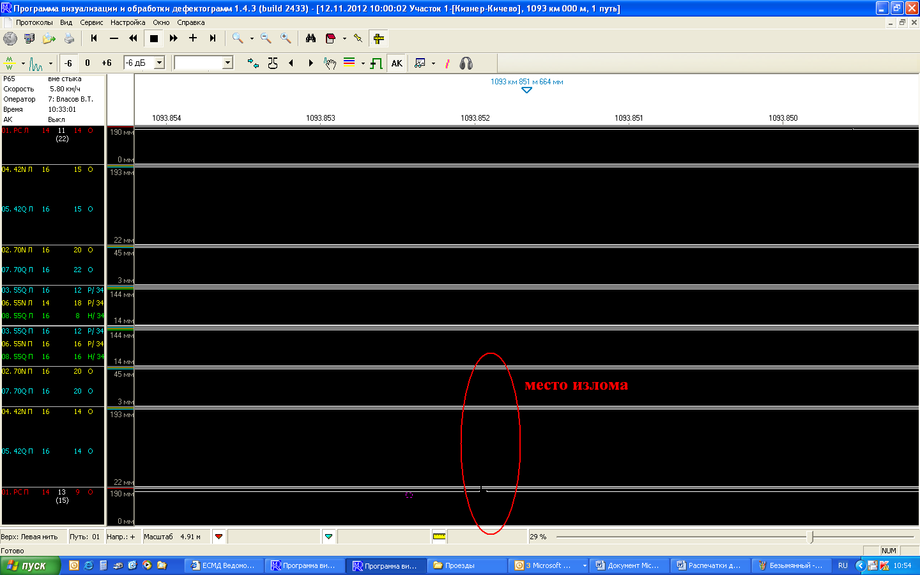
Task: Click the RU language indicator
Action: click(x=843, y=565)
